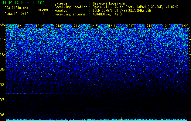Click the 1.0 frequency axis label
191x121 pixels.
click(2, 54)
